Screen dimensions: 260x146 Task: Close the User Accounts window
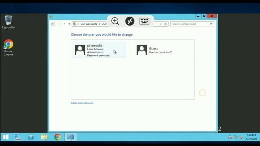point(212,16)
